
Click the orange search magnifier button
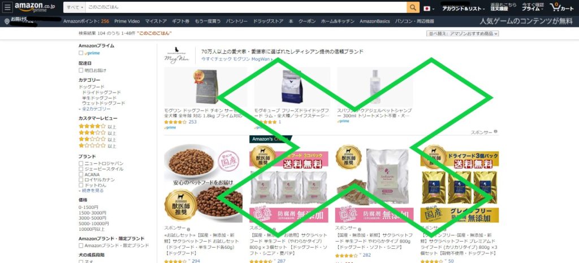pyautogui.click(x=413, y=7)
